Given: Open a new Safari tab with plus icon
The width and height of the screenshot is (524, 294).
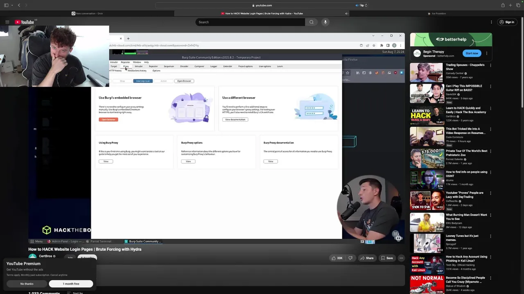Looking at the screenshot, I should [x=510, y=5].
